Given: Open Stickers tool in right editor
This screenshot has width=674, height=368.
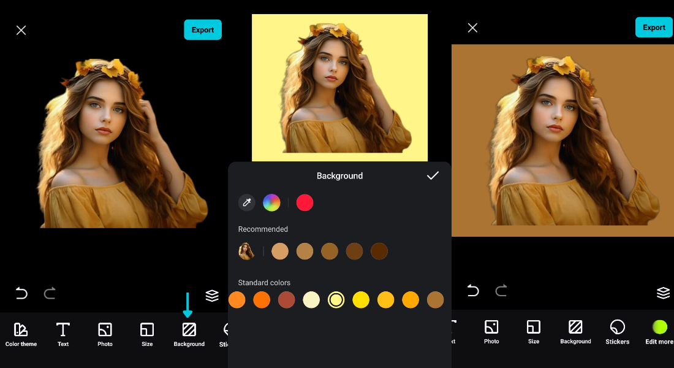Looking at the screenshot, I should point(617,332).
